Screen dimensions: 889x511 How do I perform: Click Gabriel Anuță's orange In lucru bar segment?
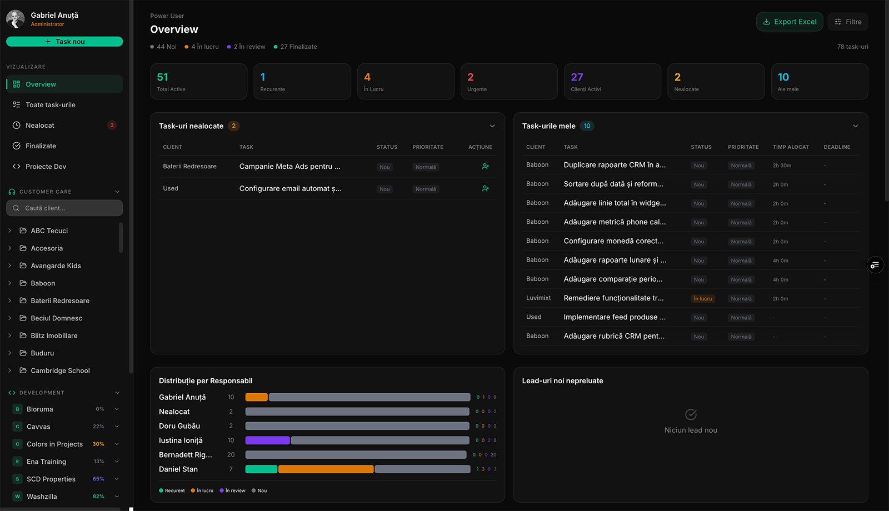click(x=257, y=397)
